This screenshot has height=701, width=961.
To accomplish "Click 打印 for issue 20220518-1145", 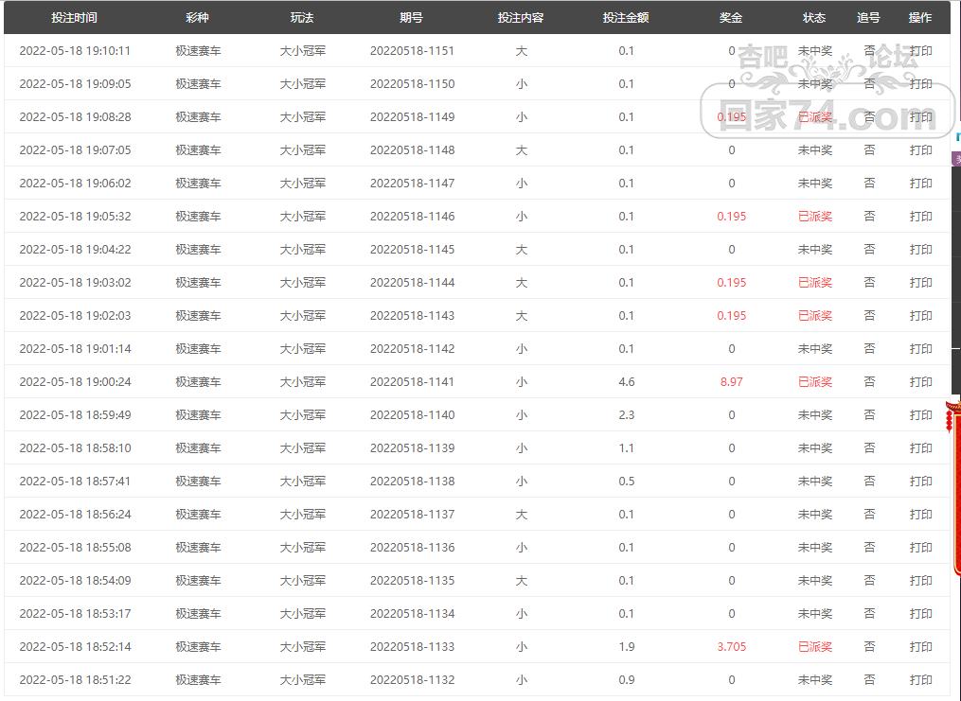I will [x=920, y=249].
